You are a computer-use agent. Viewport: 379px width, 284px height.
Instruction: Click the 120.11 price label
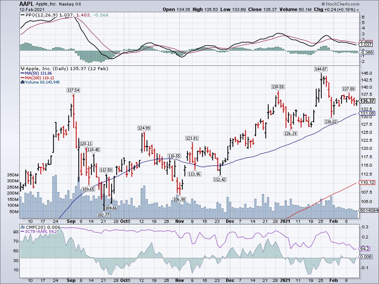[86, 144]
